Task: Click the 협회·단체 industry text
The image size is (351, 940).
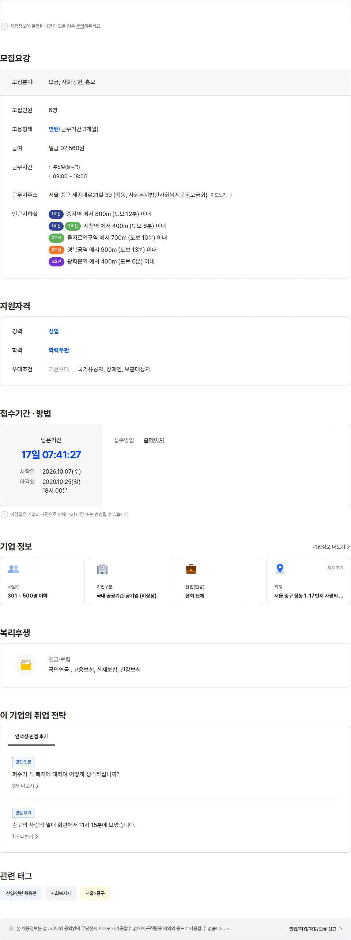Action: click(195, 596)
